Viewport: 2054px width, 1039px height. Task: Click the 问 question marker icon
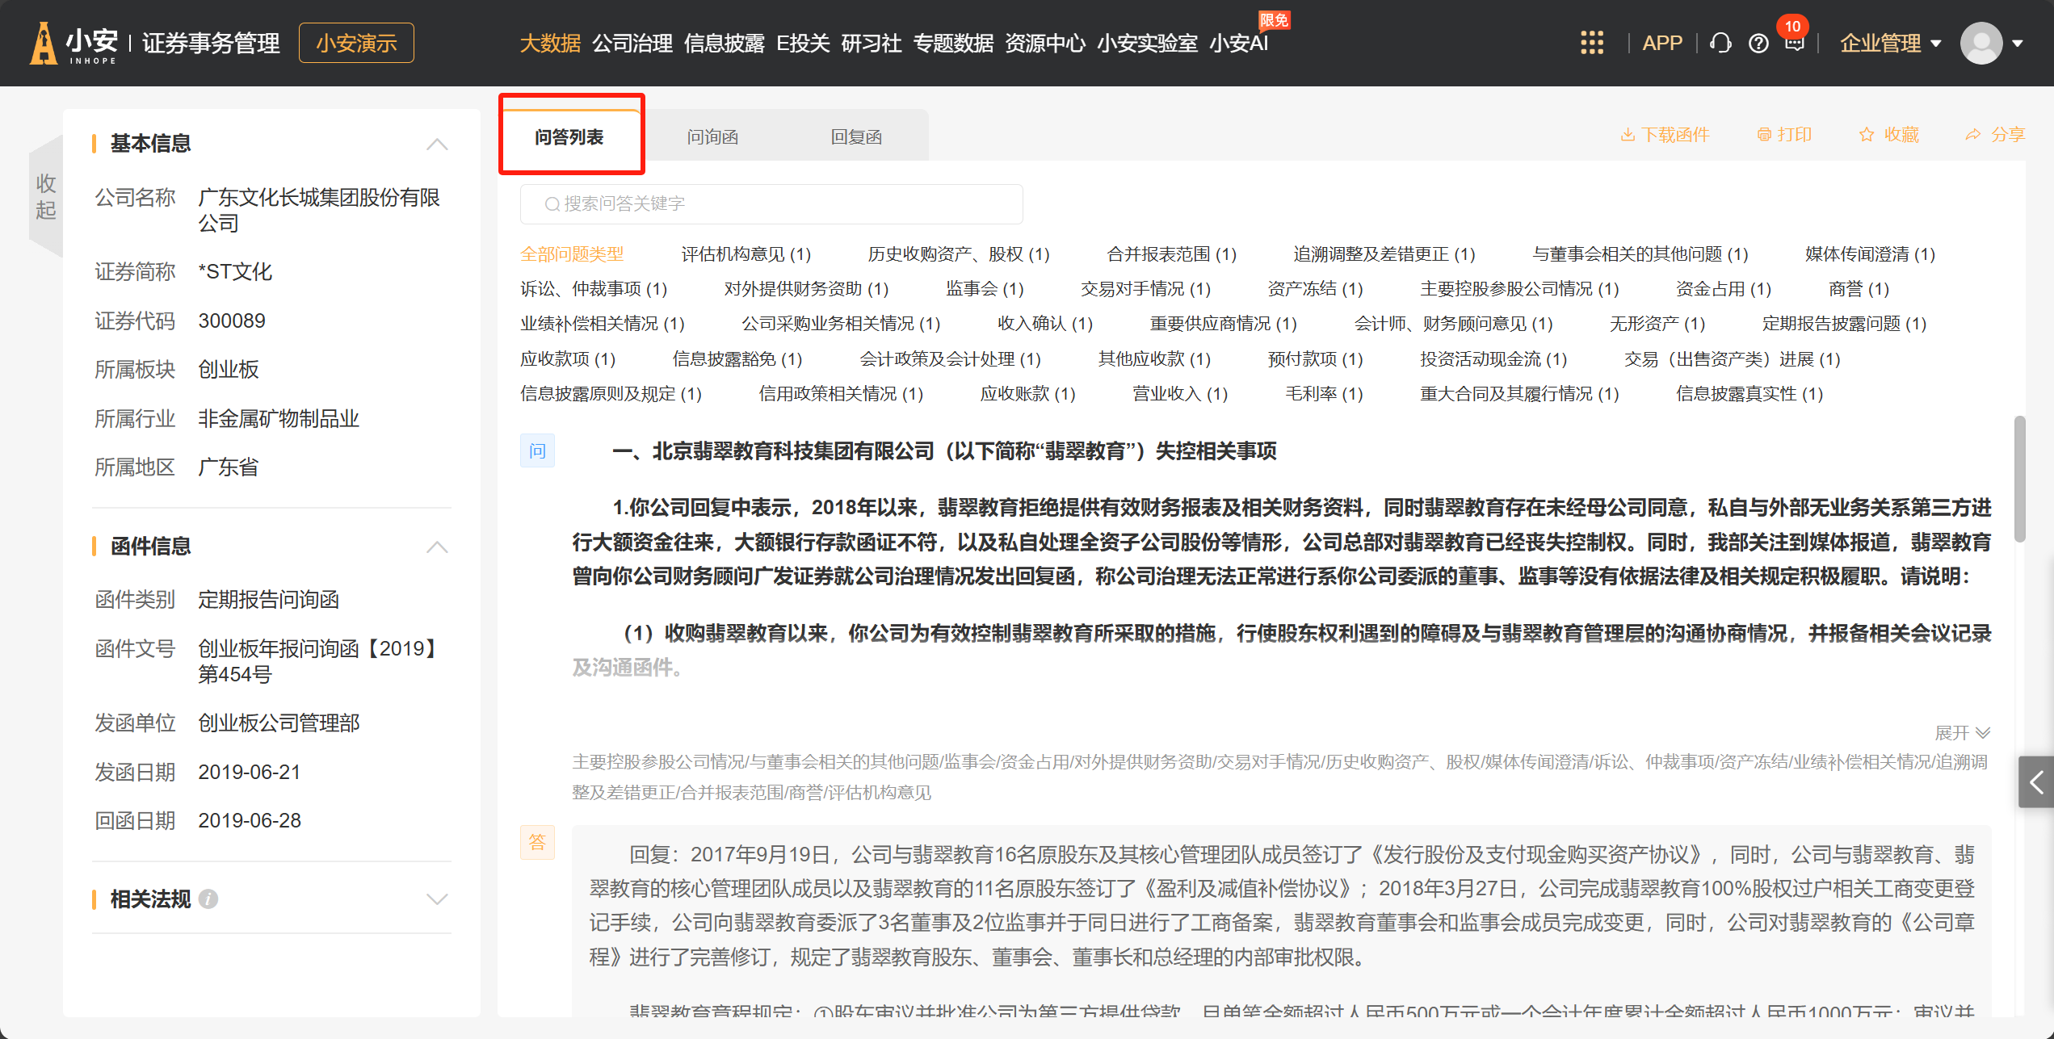tap(537, 450)
